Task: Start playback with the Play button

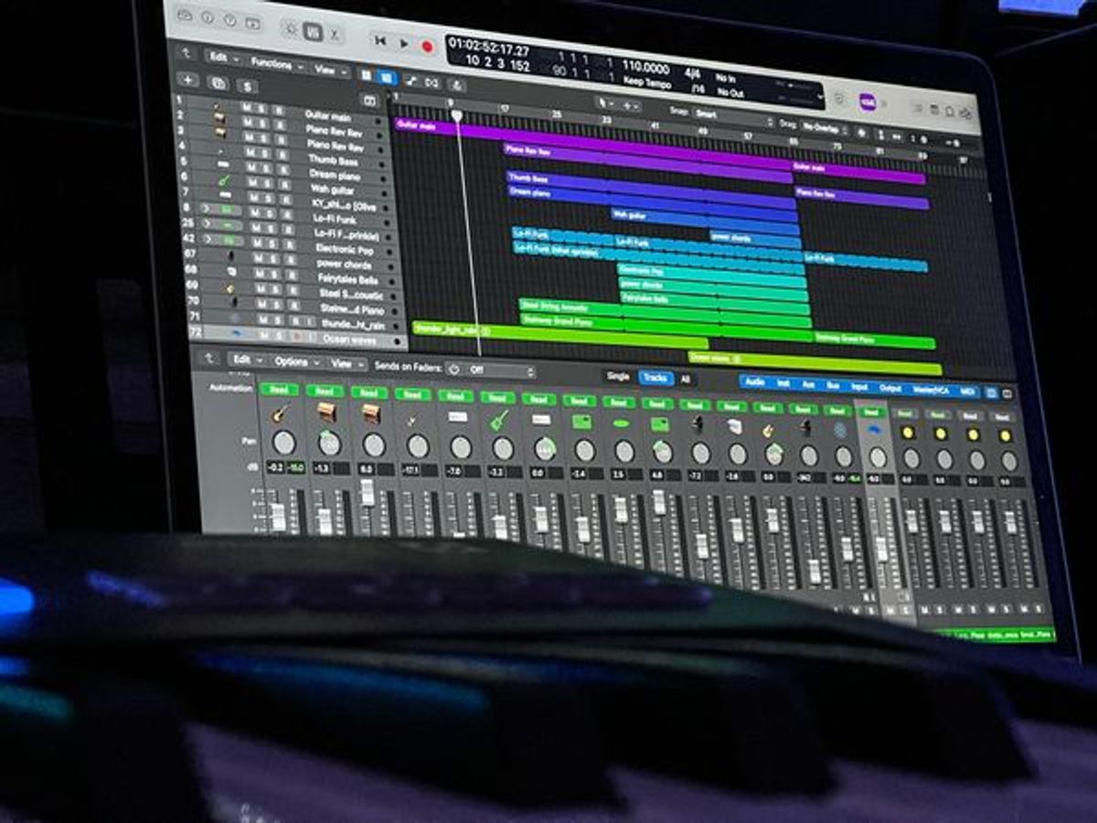Action: point(404,44)
